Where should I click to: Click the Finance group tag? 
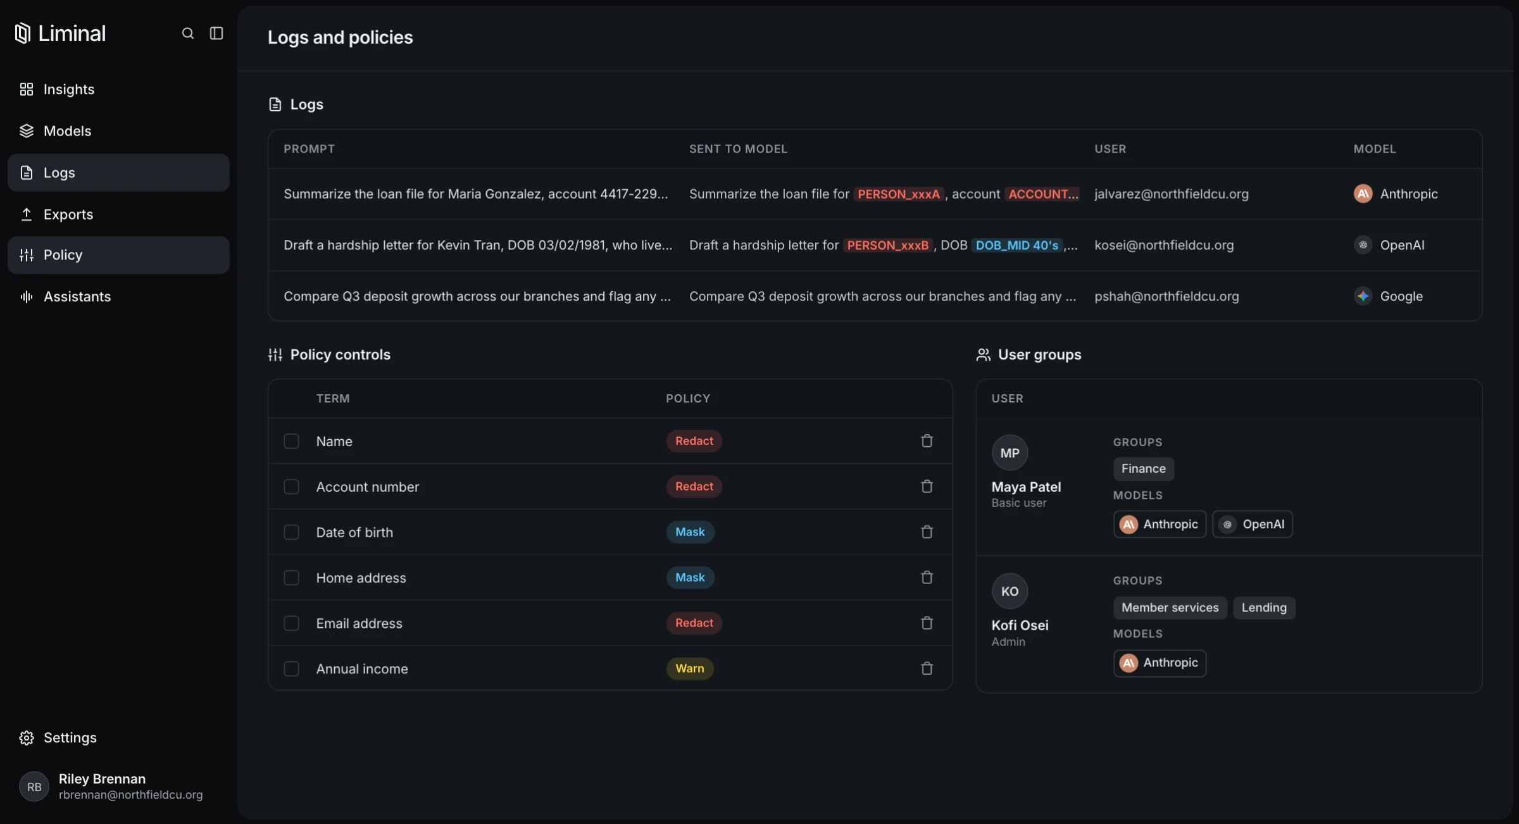(x=1143, y=469)
